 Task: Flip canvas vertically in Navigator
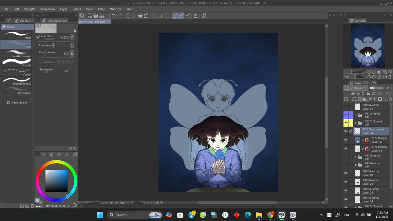coord(389,77)
